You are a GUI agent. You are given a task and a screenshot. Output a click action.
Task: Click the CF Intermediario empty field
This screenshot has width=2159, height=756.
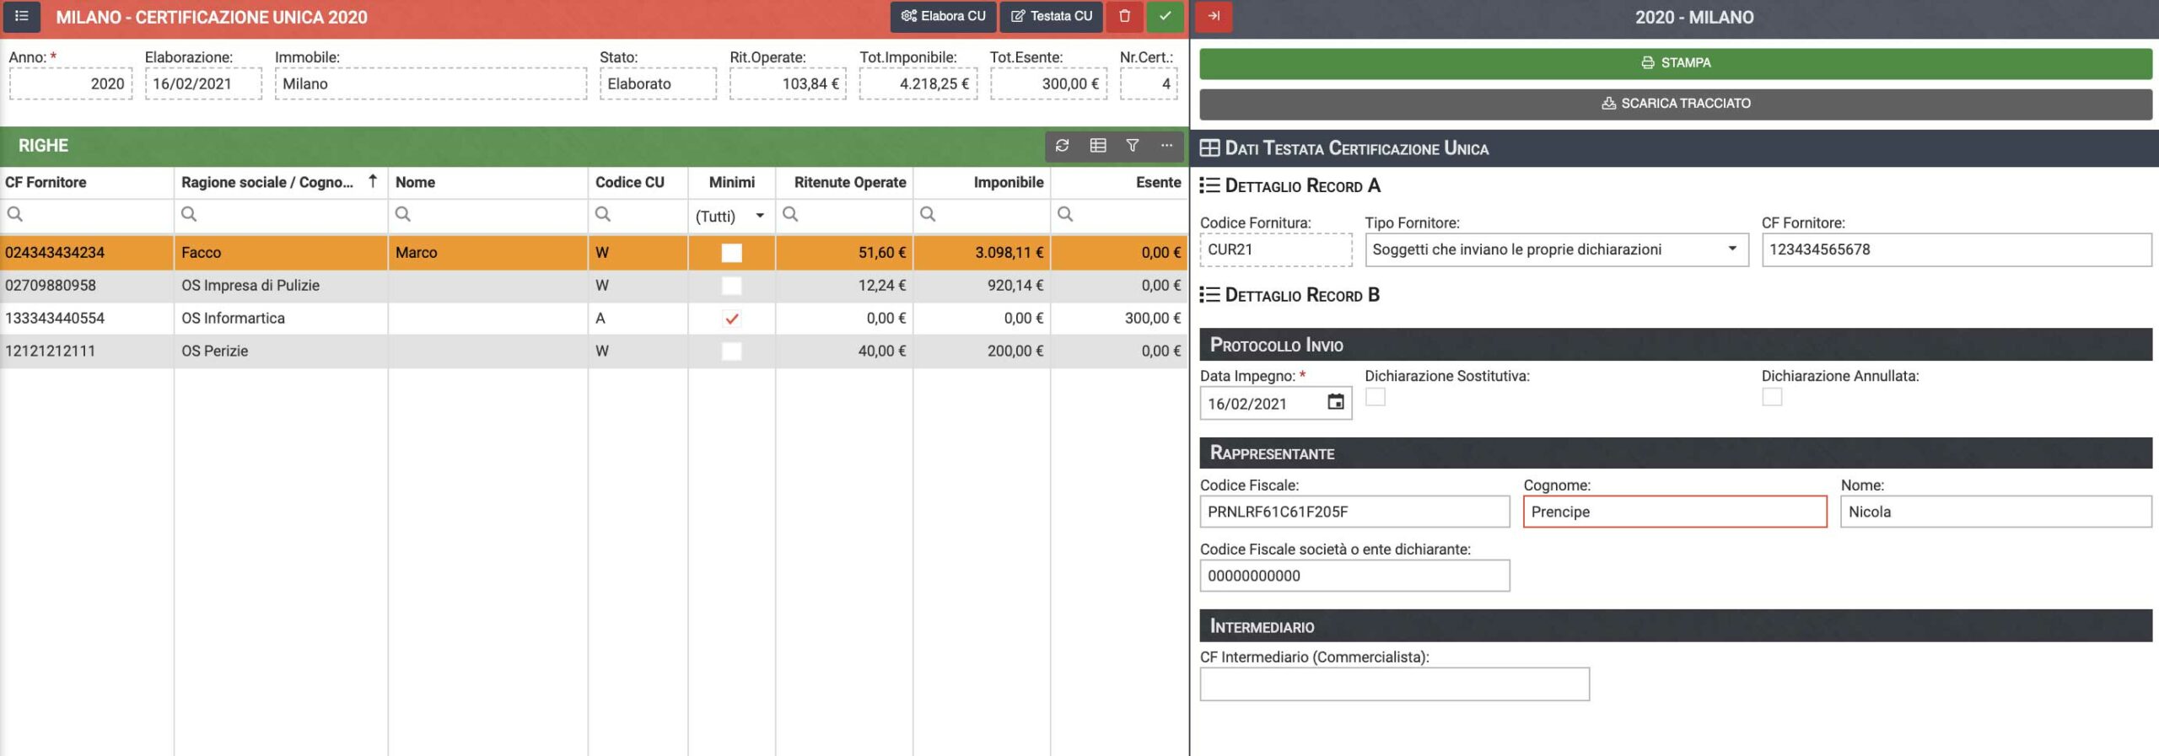pos(1395,684)
